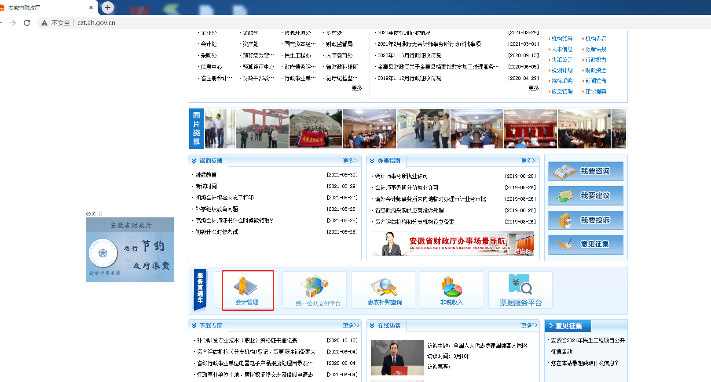Expand 更多 in the 下载专区 section
Image resolution: width=711 pixels, height=382 pixels.
[x=351, y=326]
